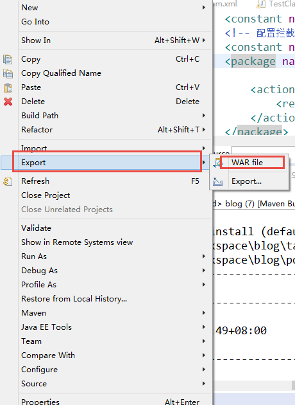Click the Copy Qualified Name icon

8,73
